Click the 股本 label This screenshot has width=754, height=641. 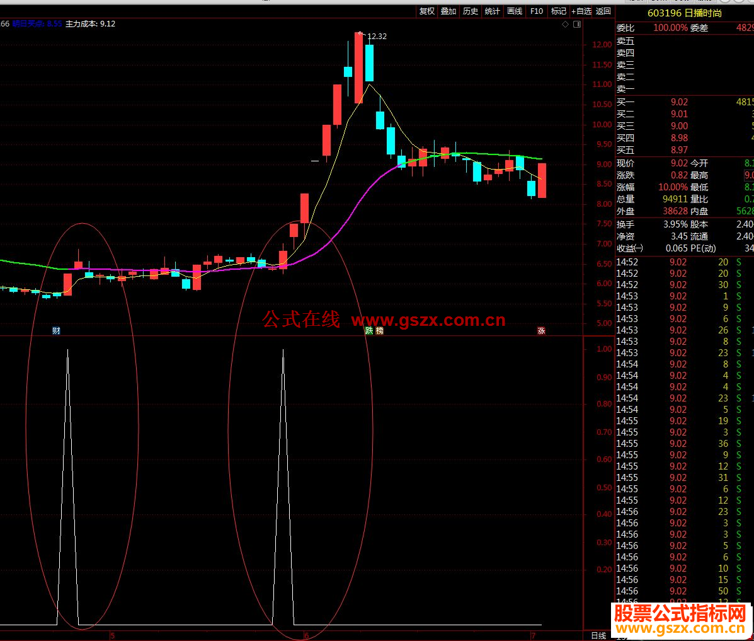(699, 225)
